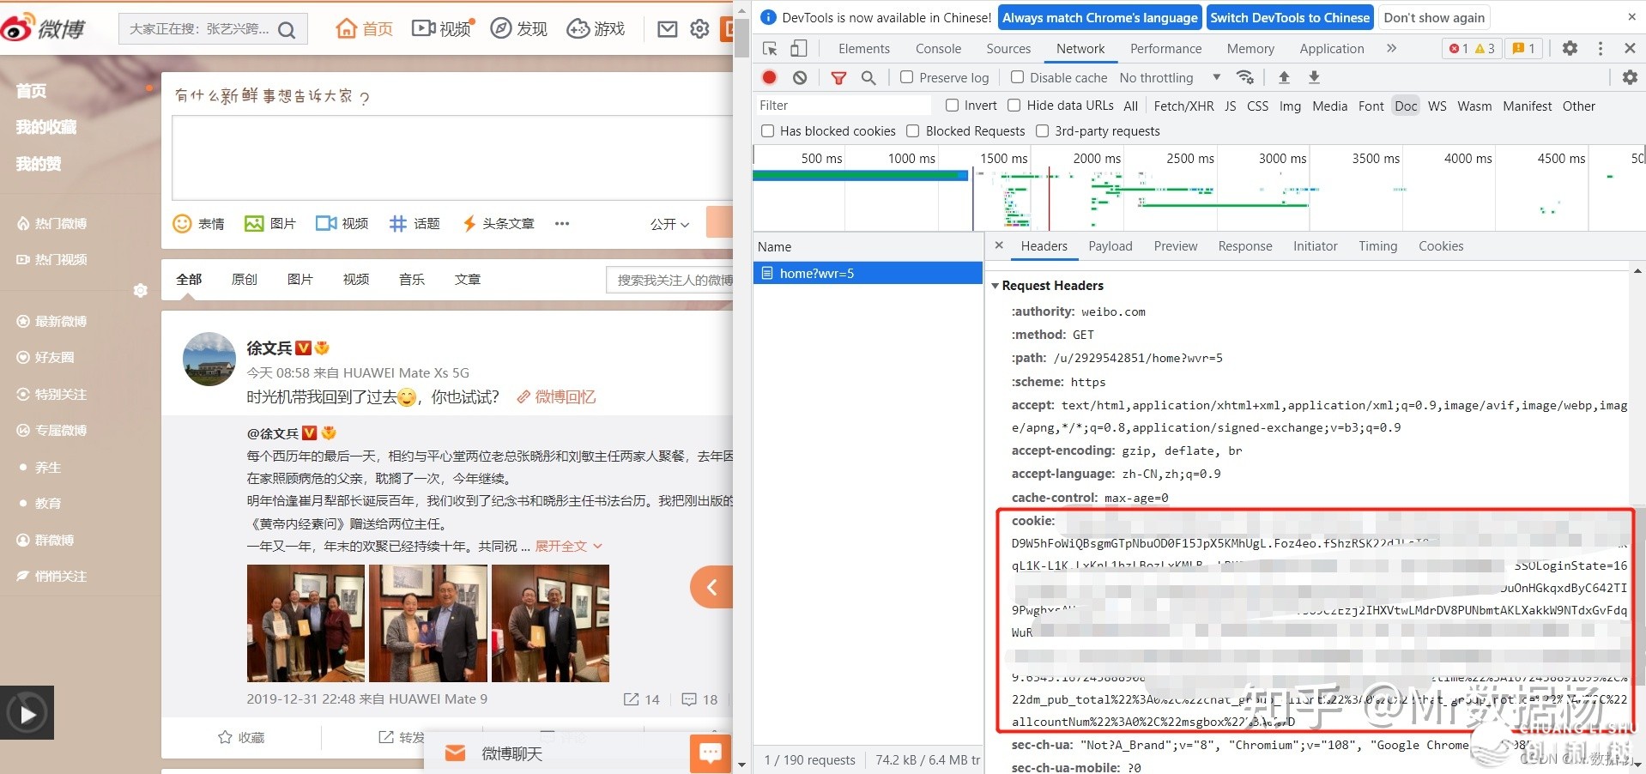Open the Weibo home 首页 nav item
This screenshot has height=774, width=1646.
(x=364, y=28)
